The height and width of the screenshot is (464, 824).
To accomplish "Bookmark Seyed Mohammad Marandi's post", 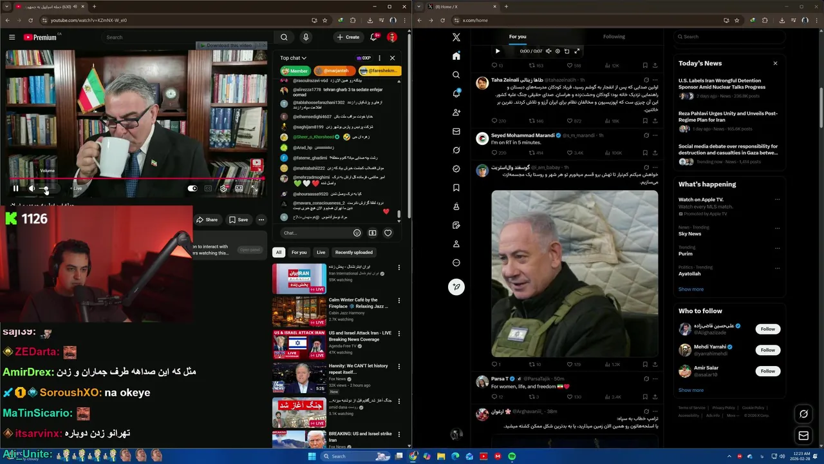I will click(645, 153).
